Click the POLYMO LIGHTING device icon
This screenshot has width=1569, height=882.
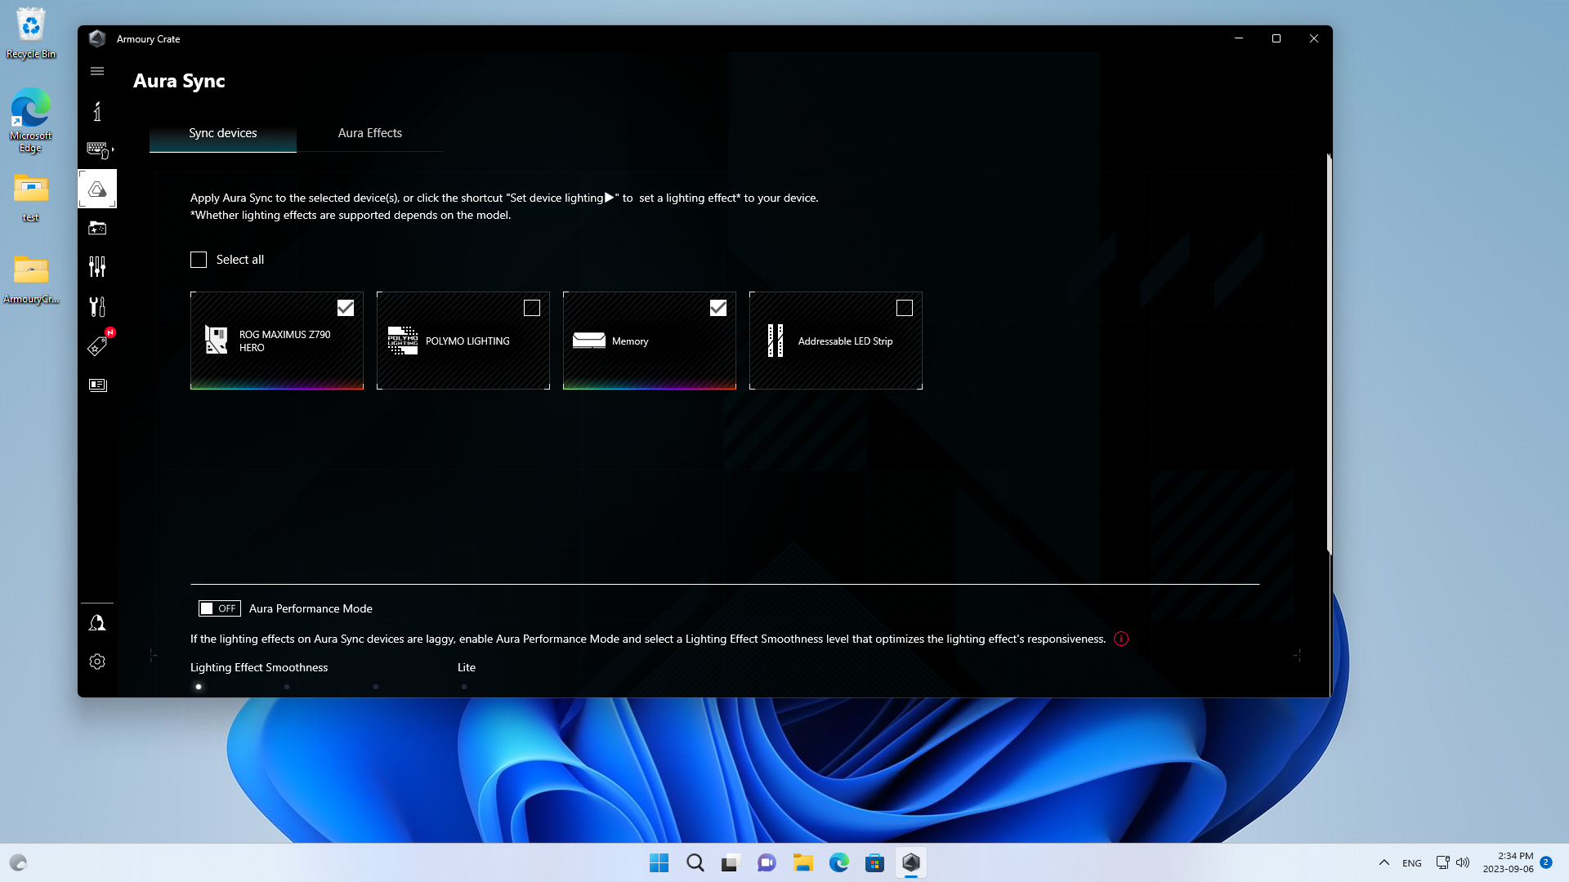403,341
